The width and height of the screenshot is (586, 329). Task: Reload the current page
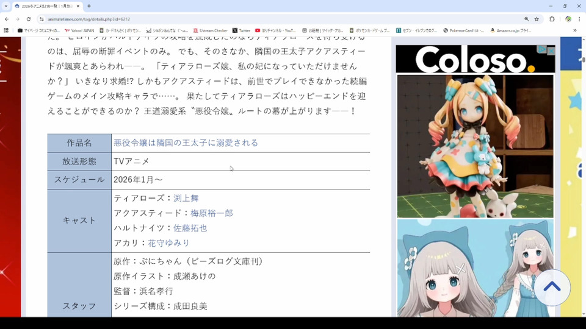29,19
